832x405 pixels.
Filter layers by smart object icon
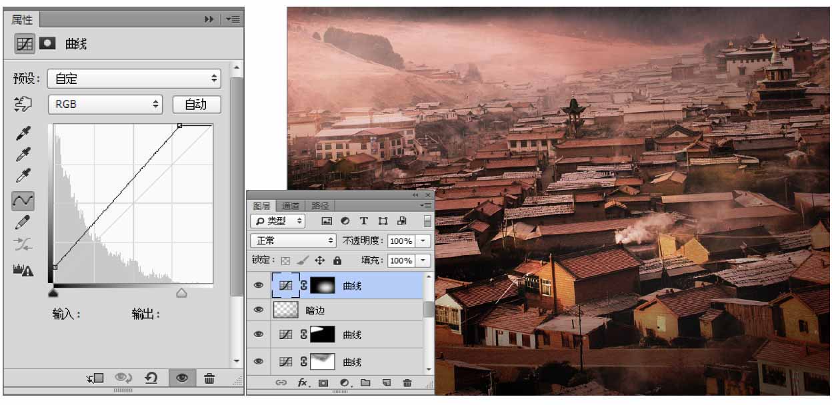(x=402, y=221)
